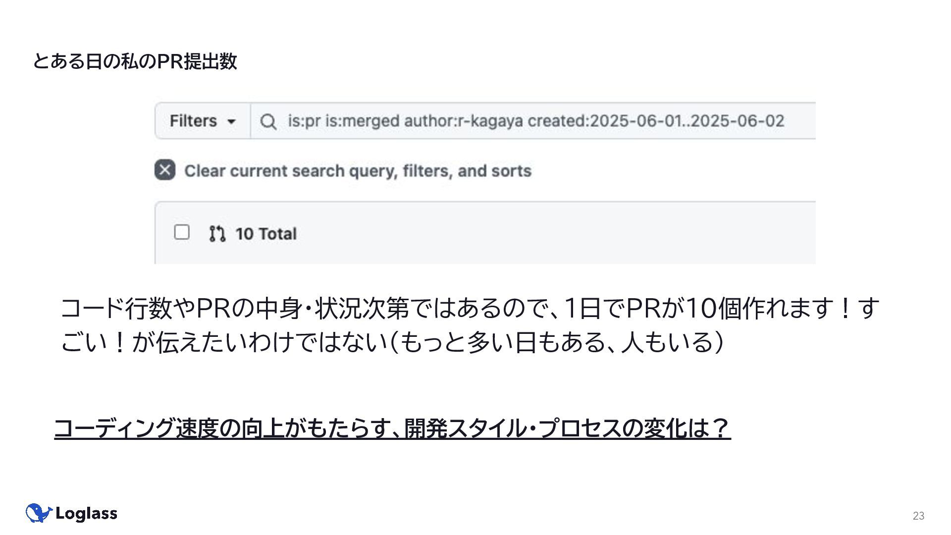This screenshot has height=535, width=951.
Task: Click the Loglass wordmark text
Action: 86,514
